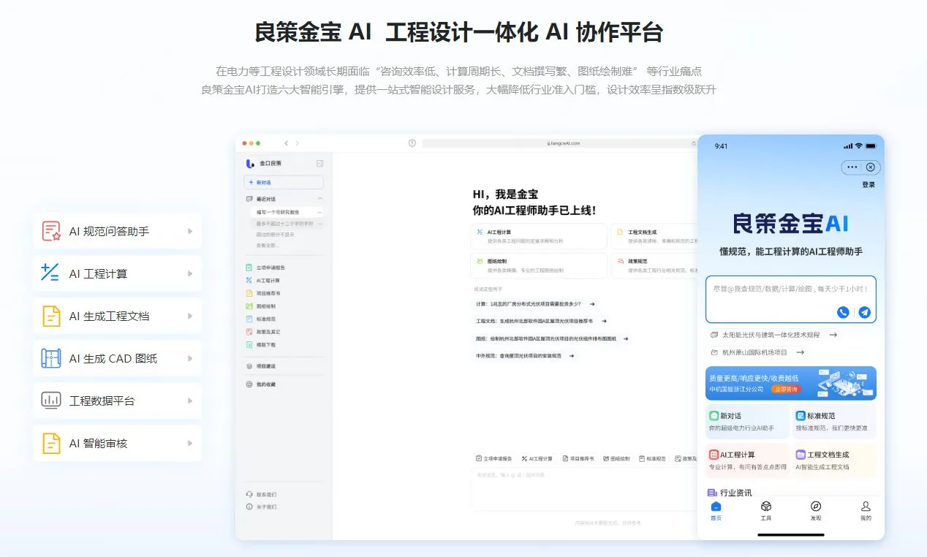
Task: Expand the 工程数据平台 feature arrow
Action: [x=190, y=401]
